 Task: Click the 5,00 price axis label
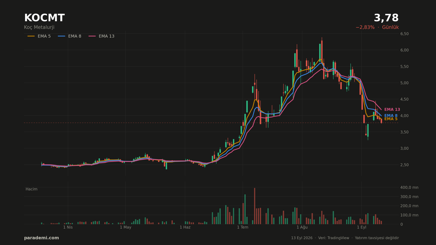[404, 83]
